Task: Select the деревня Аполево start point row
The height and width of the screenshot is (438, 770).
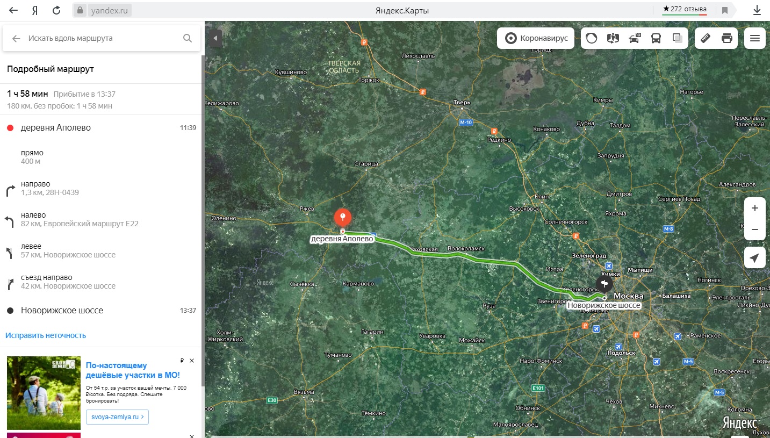Action: (x=102, y=128)
